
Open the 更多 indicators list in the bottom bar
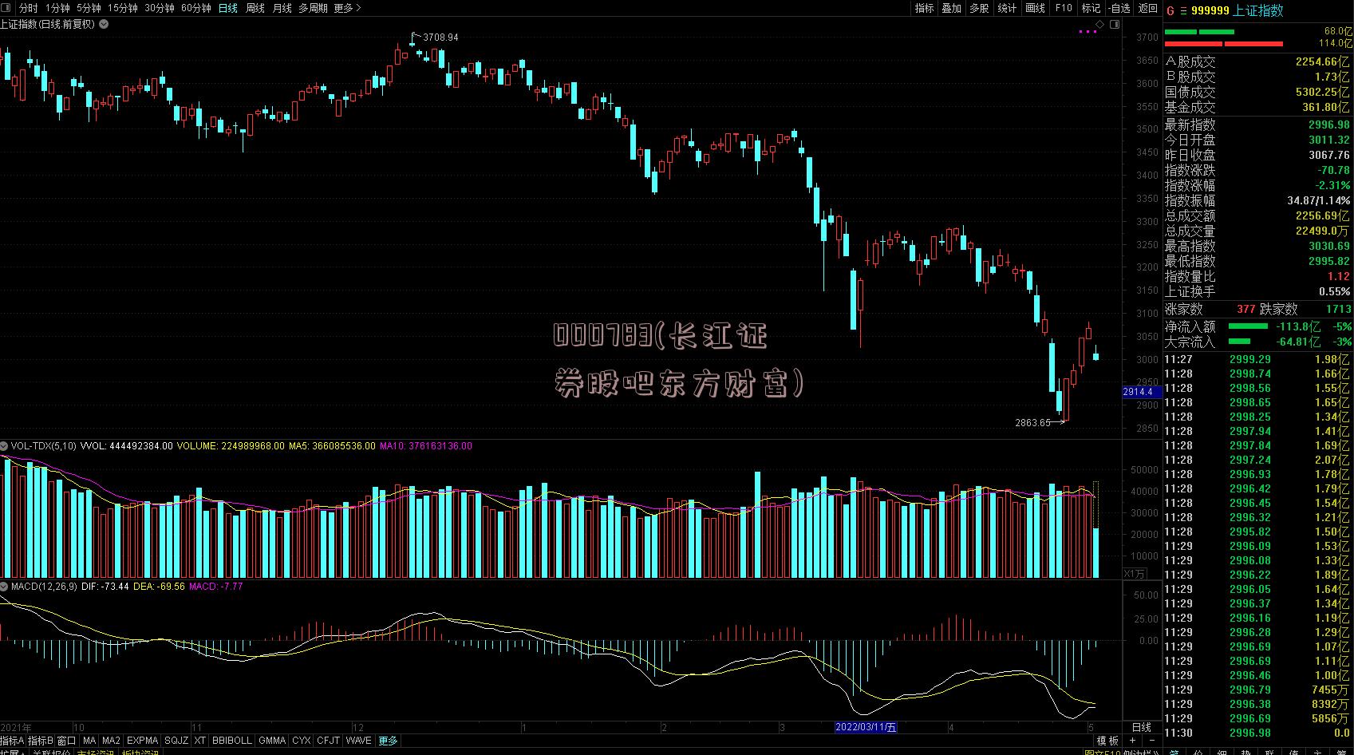[x=388, y=741]
